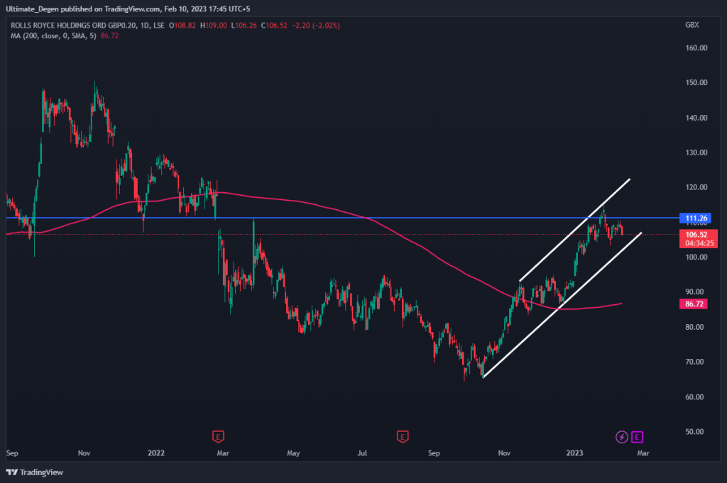Click the 80.00 price axis label
The width and height of the screenshot is (727, 483).
694,327
